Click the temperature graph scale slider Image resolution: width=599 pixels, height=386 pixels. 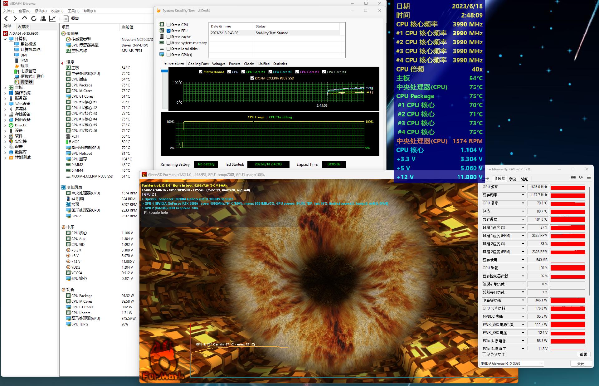[x=164, y=71]
